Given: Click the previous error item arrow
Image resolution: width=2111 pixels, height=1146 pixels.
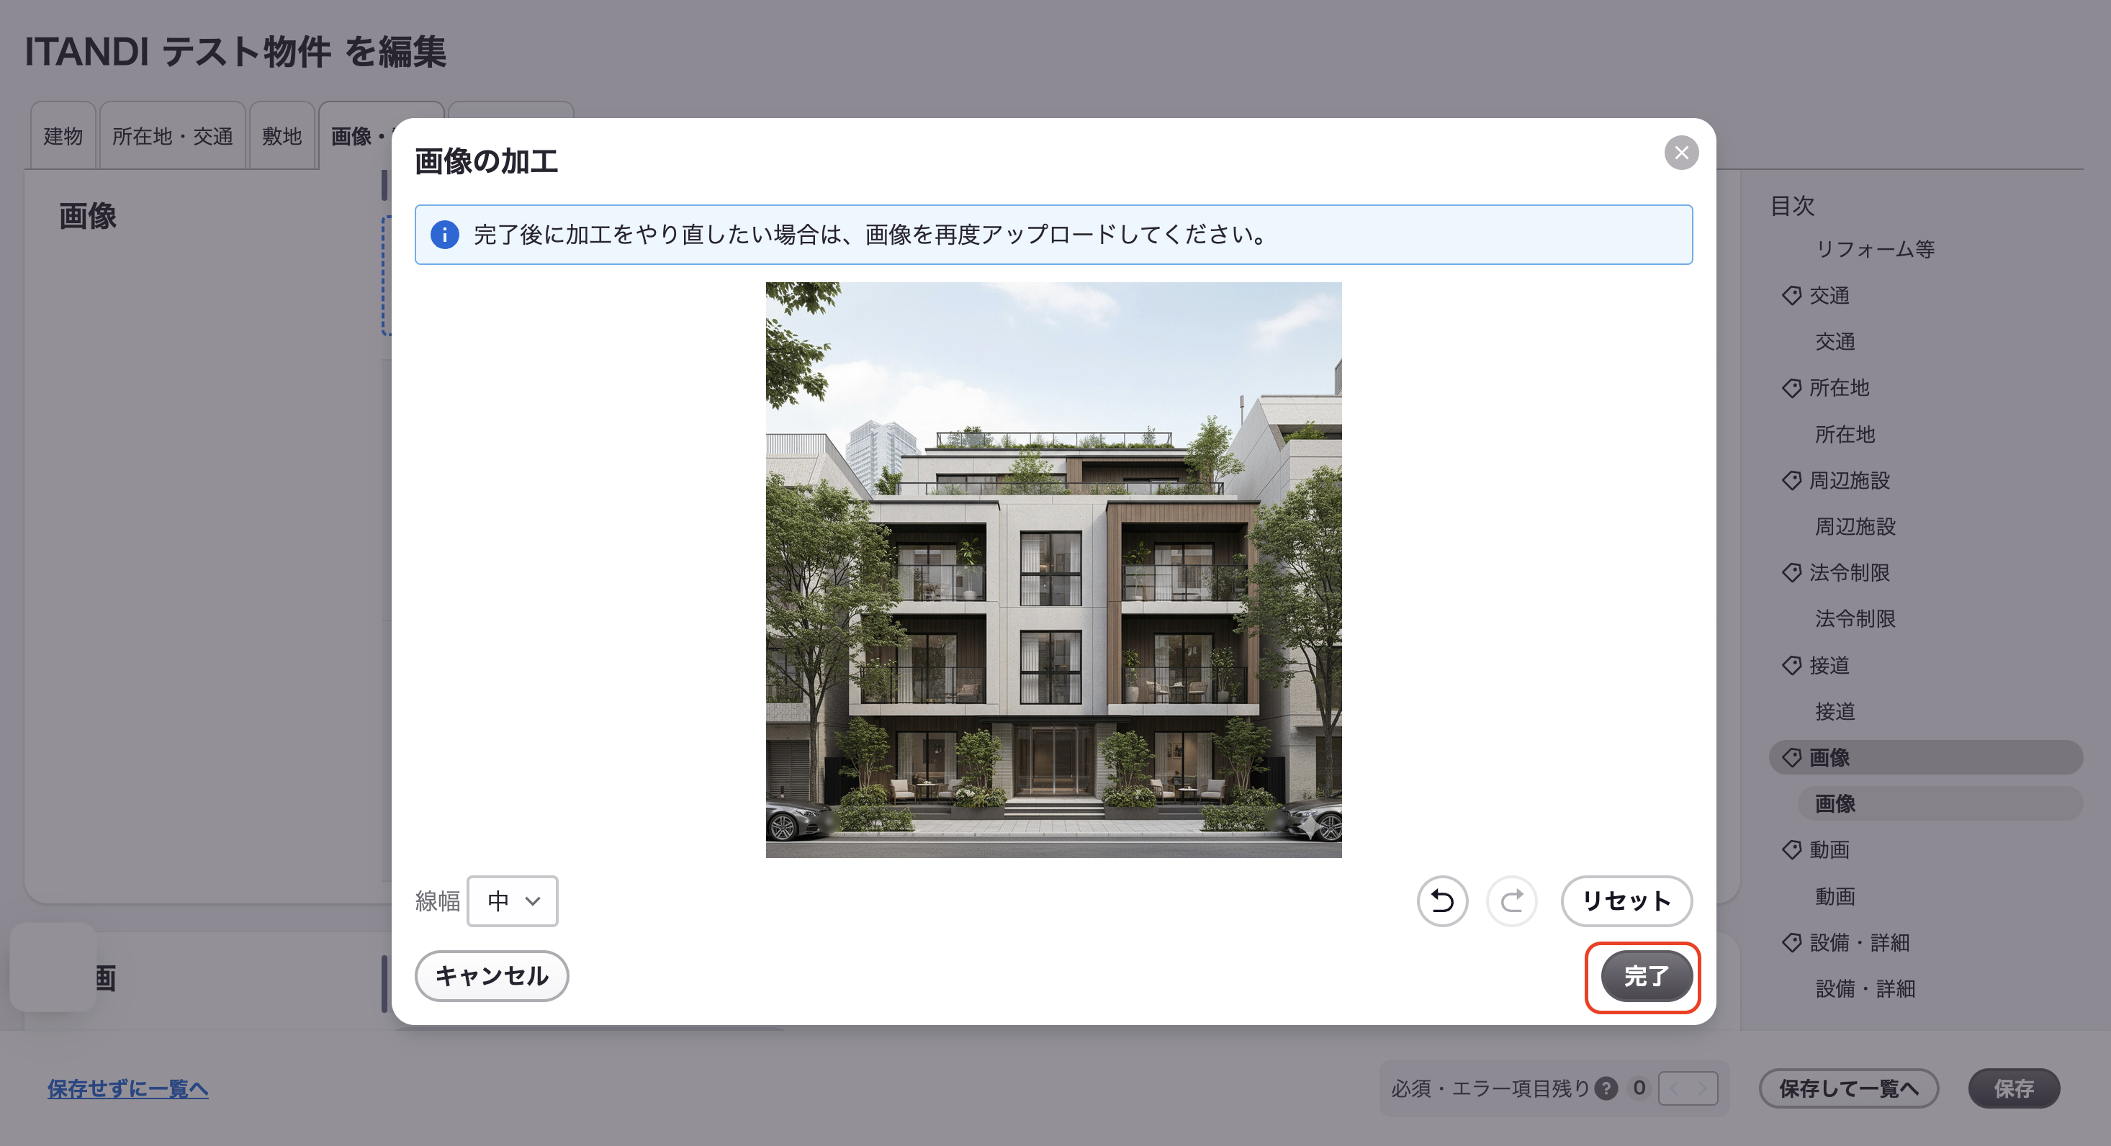Looking at the screenshot, I should [1673, 1088].
